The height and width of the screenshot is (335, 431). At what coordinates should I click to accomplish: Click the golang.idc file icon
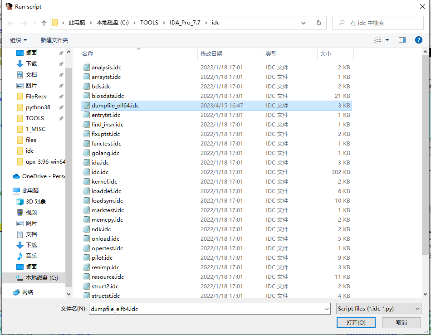pos(87,153)
